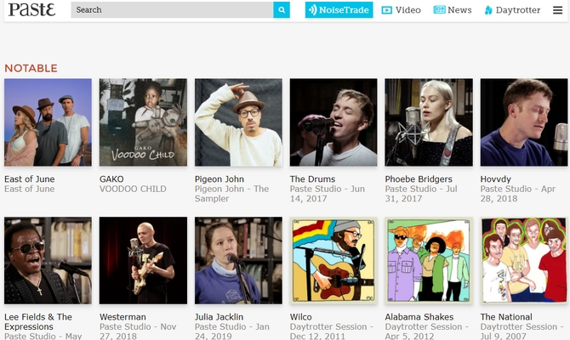Image resolution: width=570 pixels, height=340 pixels.
Task: Open the East of June thumbnail
Action: (48, 122)
